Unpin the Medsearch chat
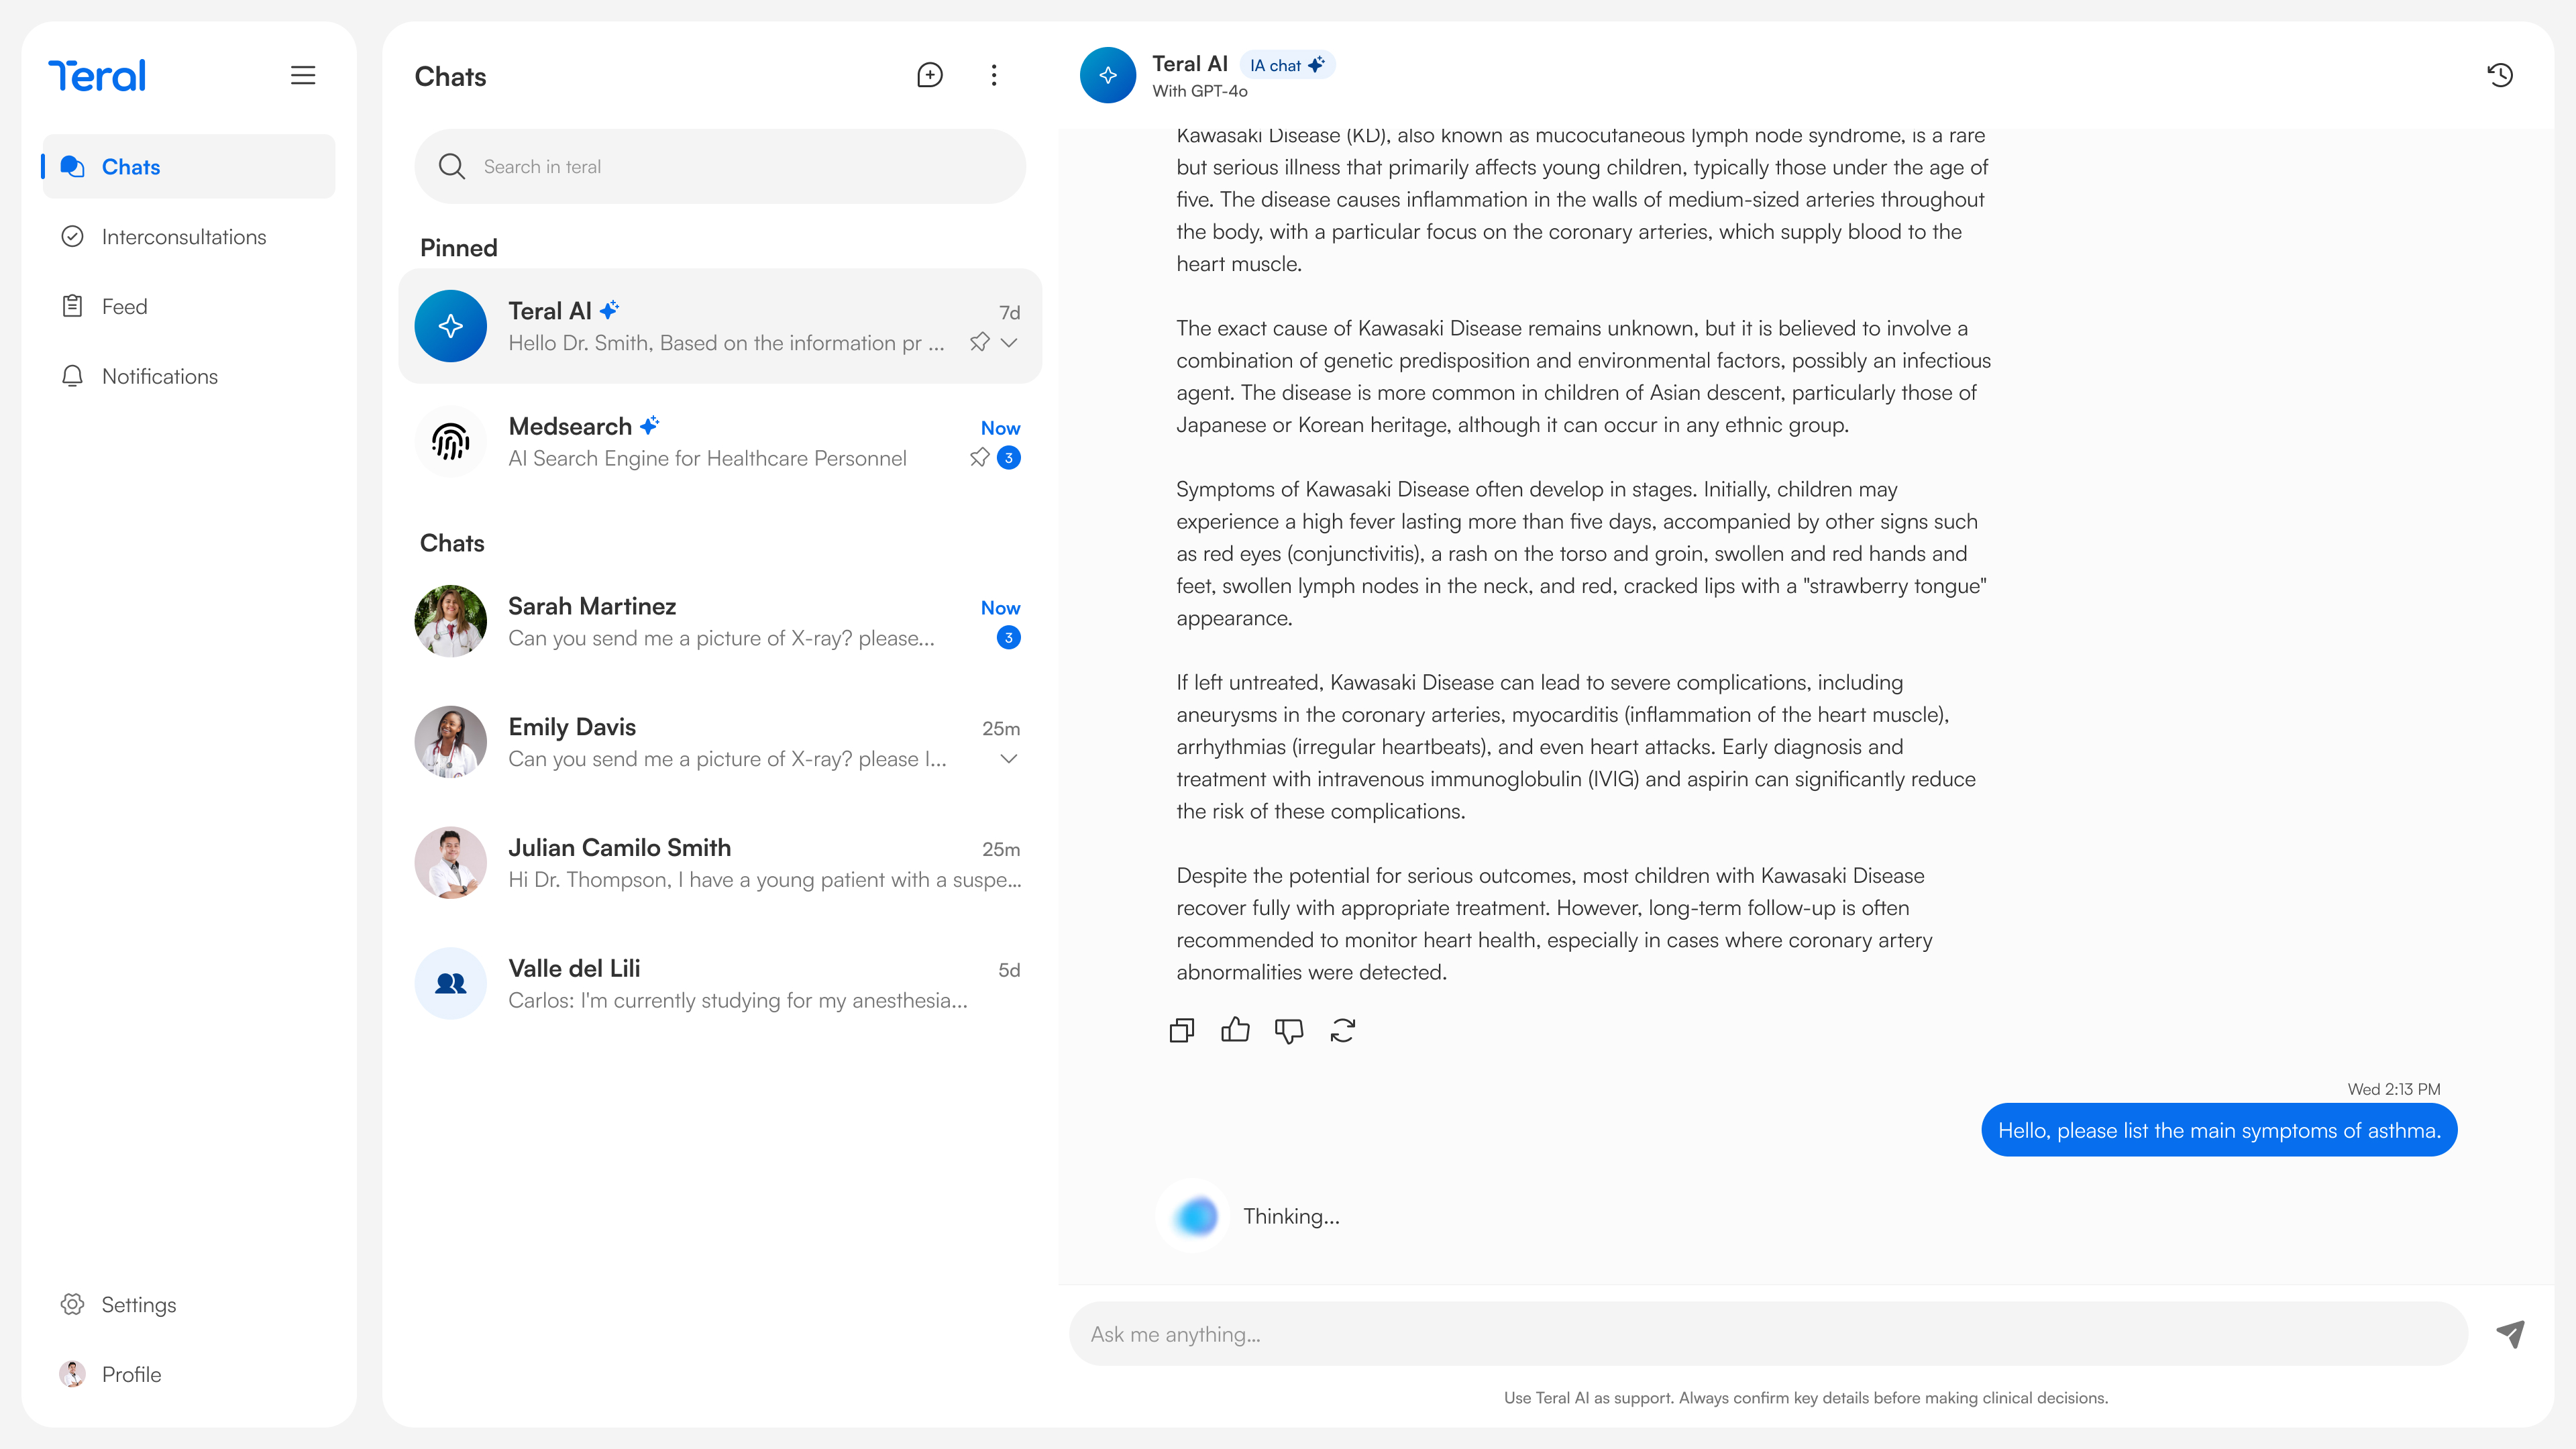The image size is (2576, 1449). [979, 457]
